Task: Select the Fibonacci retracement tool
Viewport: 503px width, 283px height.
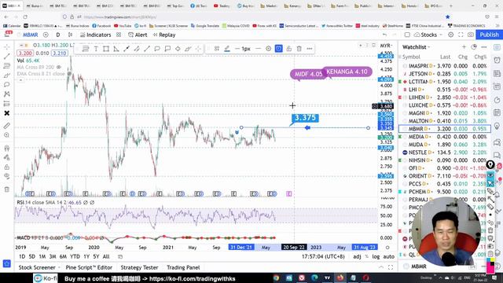Action: 7,66
